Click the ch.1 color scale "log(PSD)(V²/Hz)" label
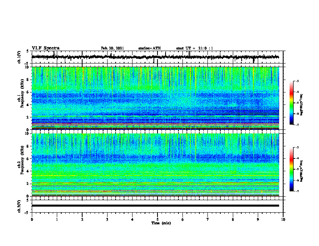Viewport: 319px width, 246px height. (x=301, y=105)
